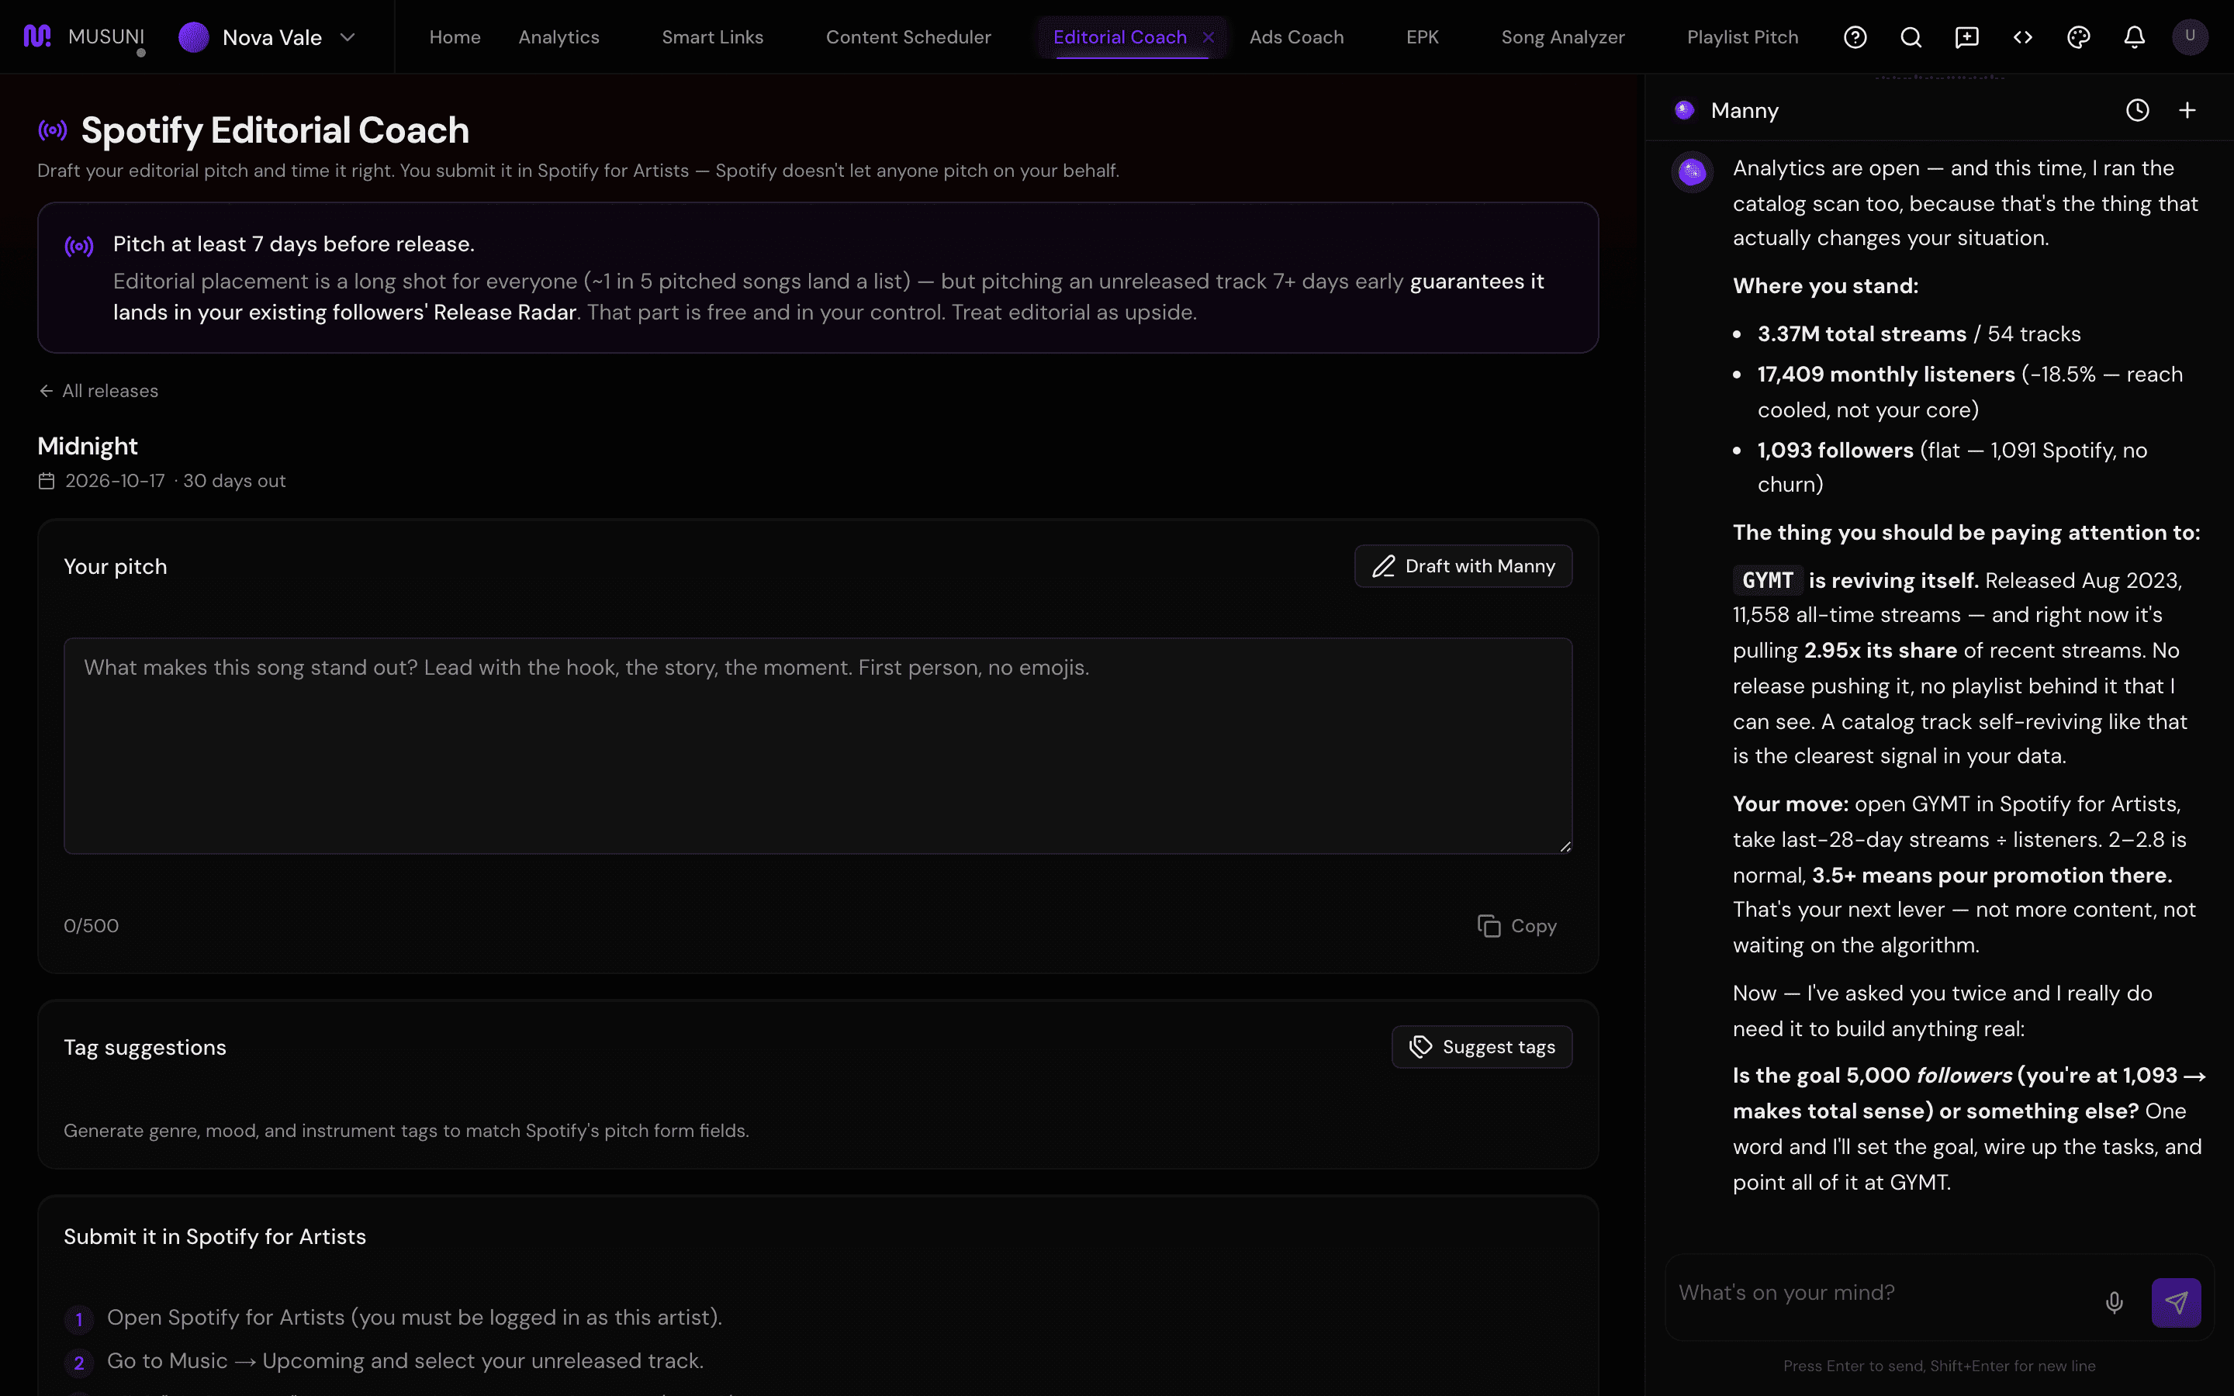Open the user profile avatar U
This screenshot has width=2234, height=1396.
(2190, 37)
